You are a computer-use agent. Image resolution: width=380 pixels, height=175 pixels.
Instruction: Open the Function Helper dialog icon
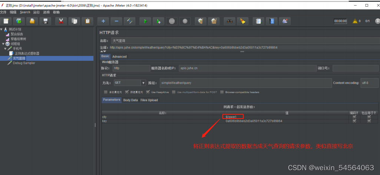click(x=258, y=22)
